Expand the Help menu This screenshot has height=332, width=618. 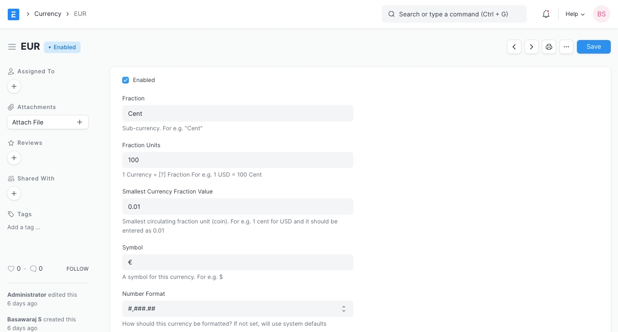575,14
